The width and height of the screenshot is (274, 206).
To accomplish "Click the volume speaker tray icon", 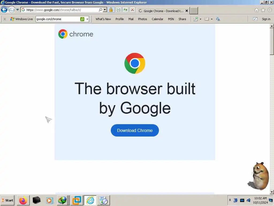I will (x=249, y=200).
